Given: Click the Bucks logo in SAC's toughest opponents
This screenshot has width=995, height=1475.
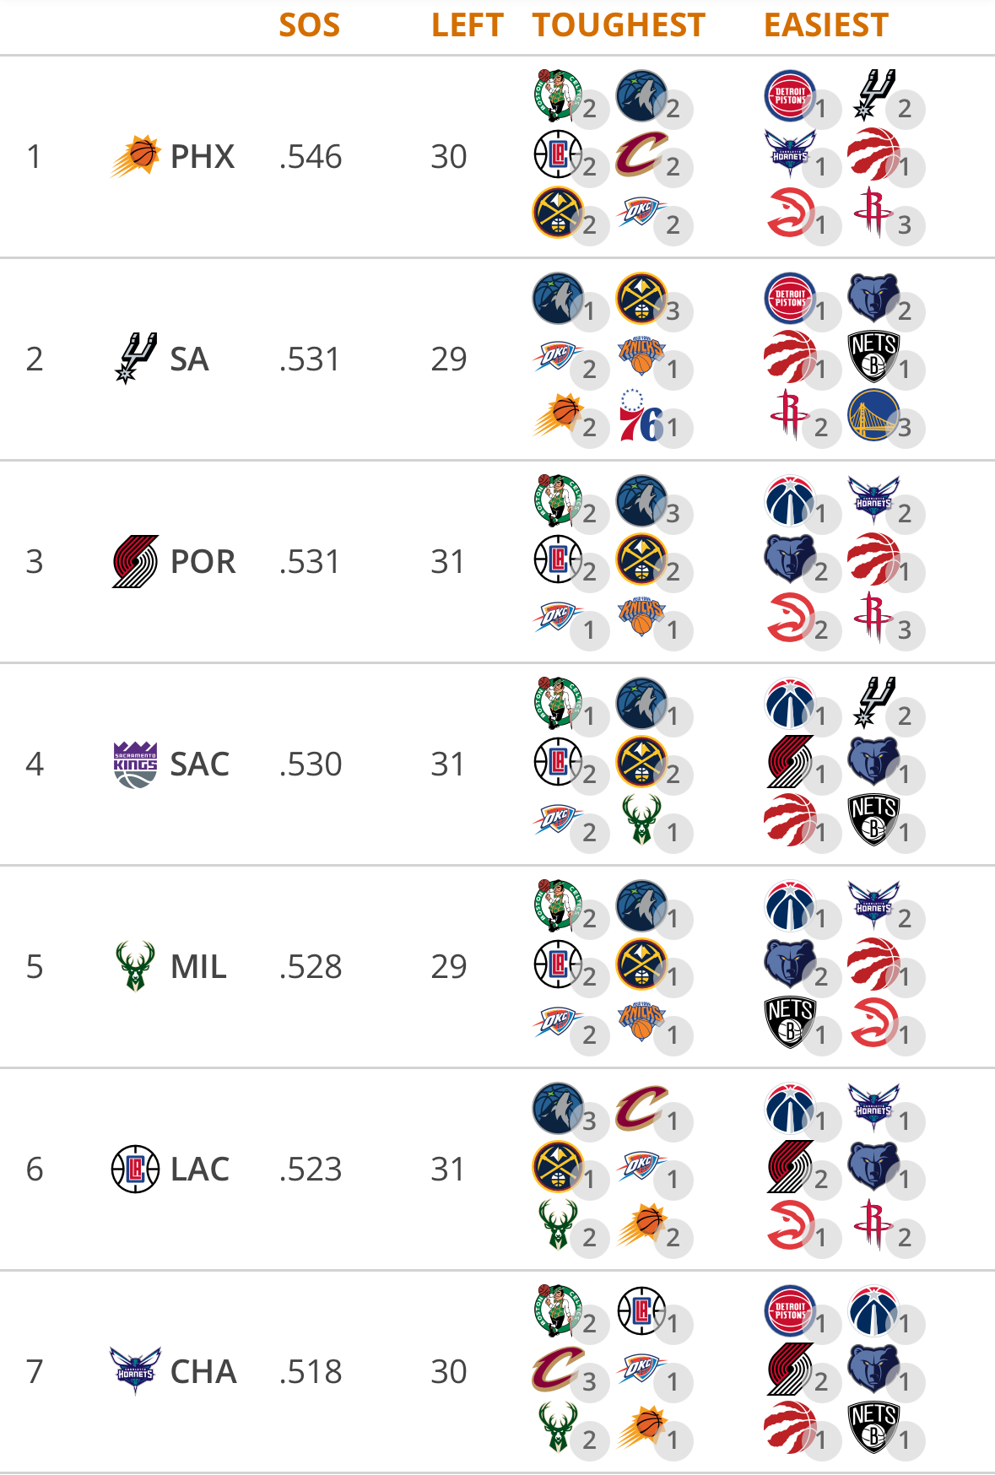Looking at the screenshot, I should [641, 819].
